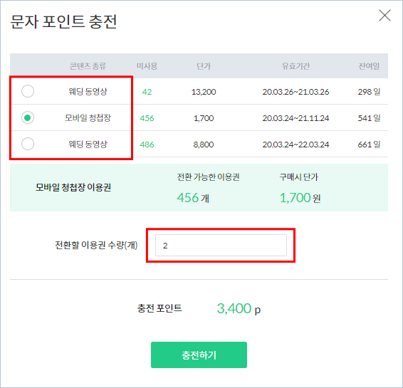Select the first 웨딩 동영상 radio button
Image resolution: width=403 pixels, height=388 pixels.
tap(28, 91)
